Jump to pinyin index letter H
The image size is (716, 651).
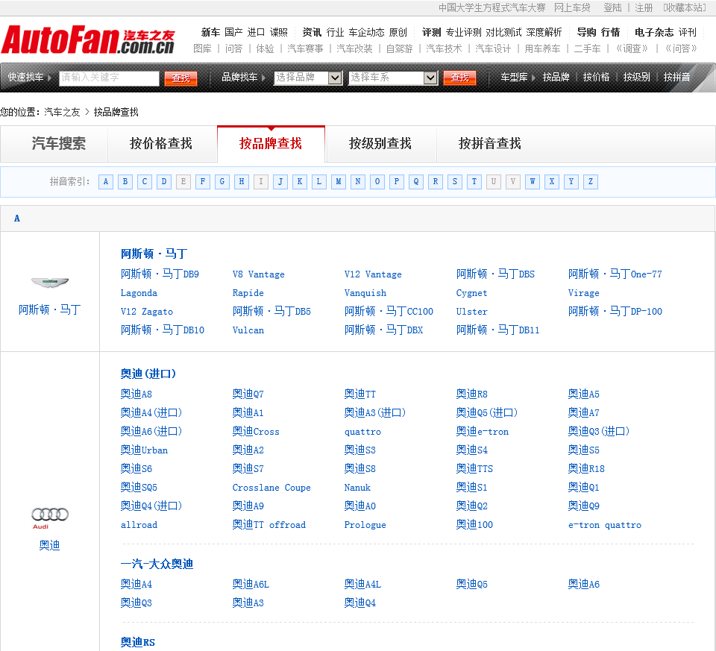(x=242, y=182)
